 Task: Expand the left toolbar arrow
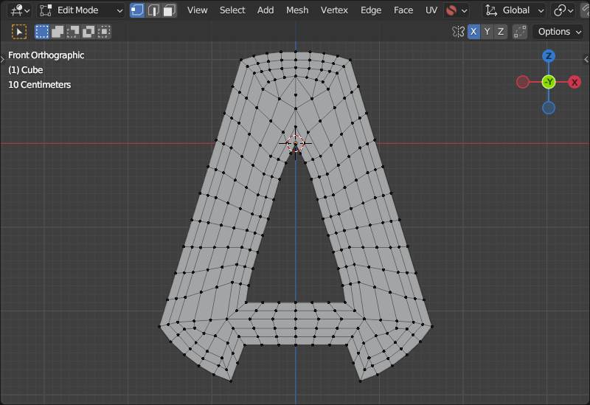(2, 59)
